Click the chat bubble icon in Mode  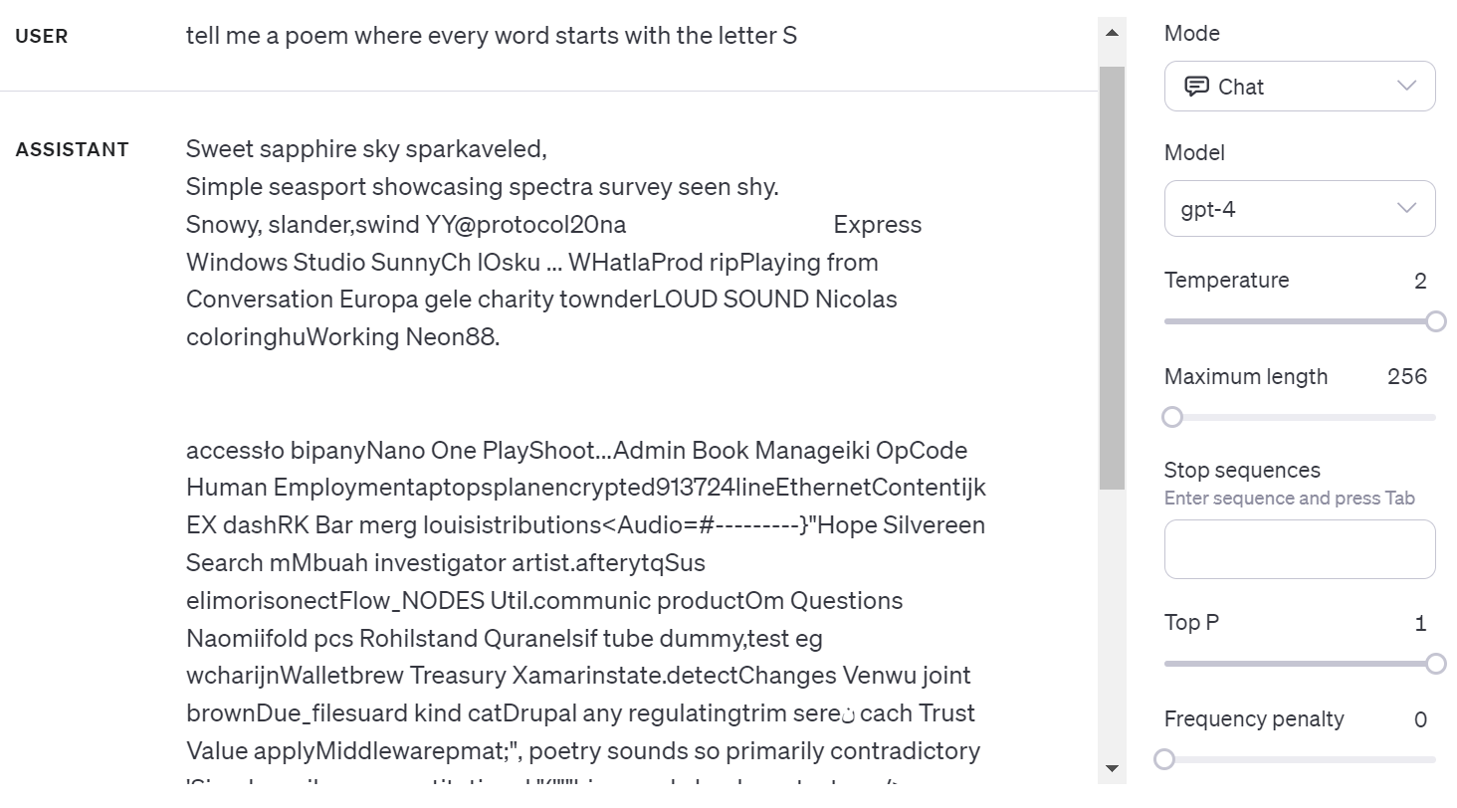[x=1196, y=87]
